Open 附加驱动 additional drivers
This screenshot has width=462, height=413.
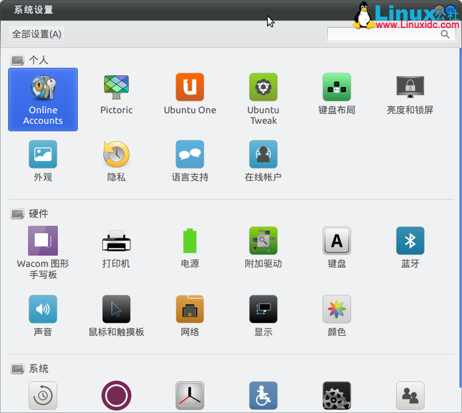pyautogui.click(x=263, y=248)
